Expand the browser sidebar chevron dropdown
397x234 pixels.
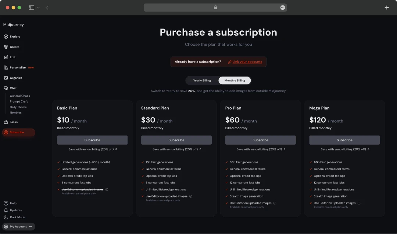point(38,7)
